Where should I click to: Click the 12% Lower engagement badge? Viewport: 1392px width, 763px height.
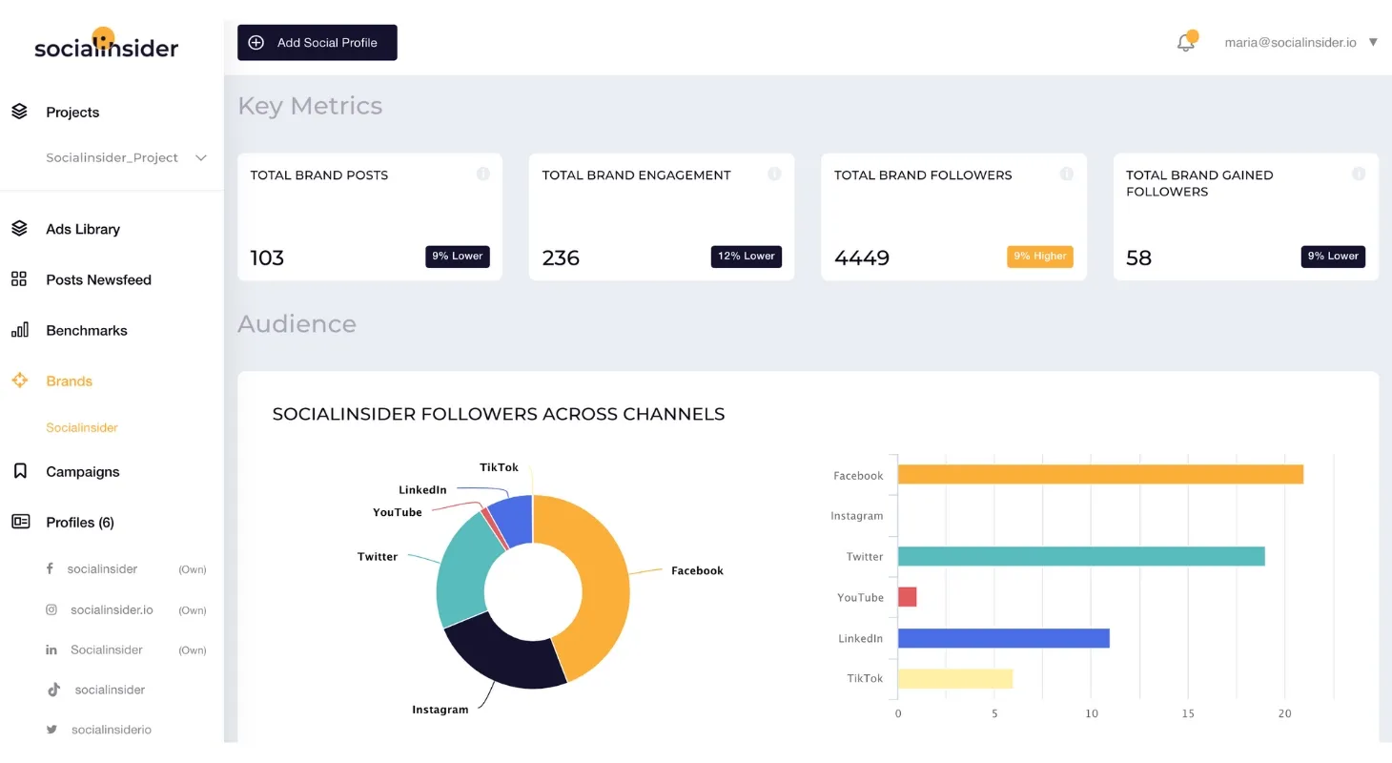[x=746, y=257]
